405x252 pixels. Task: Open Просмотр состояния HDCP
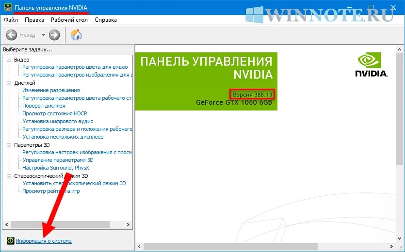point(55,113)
